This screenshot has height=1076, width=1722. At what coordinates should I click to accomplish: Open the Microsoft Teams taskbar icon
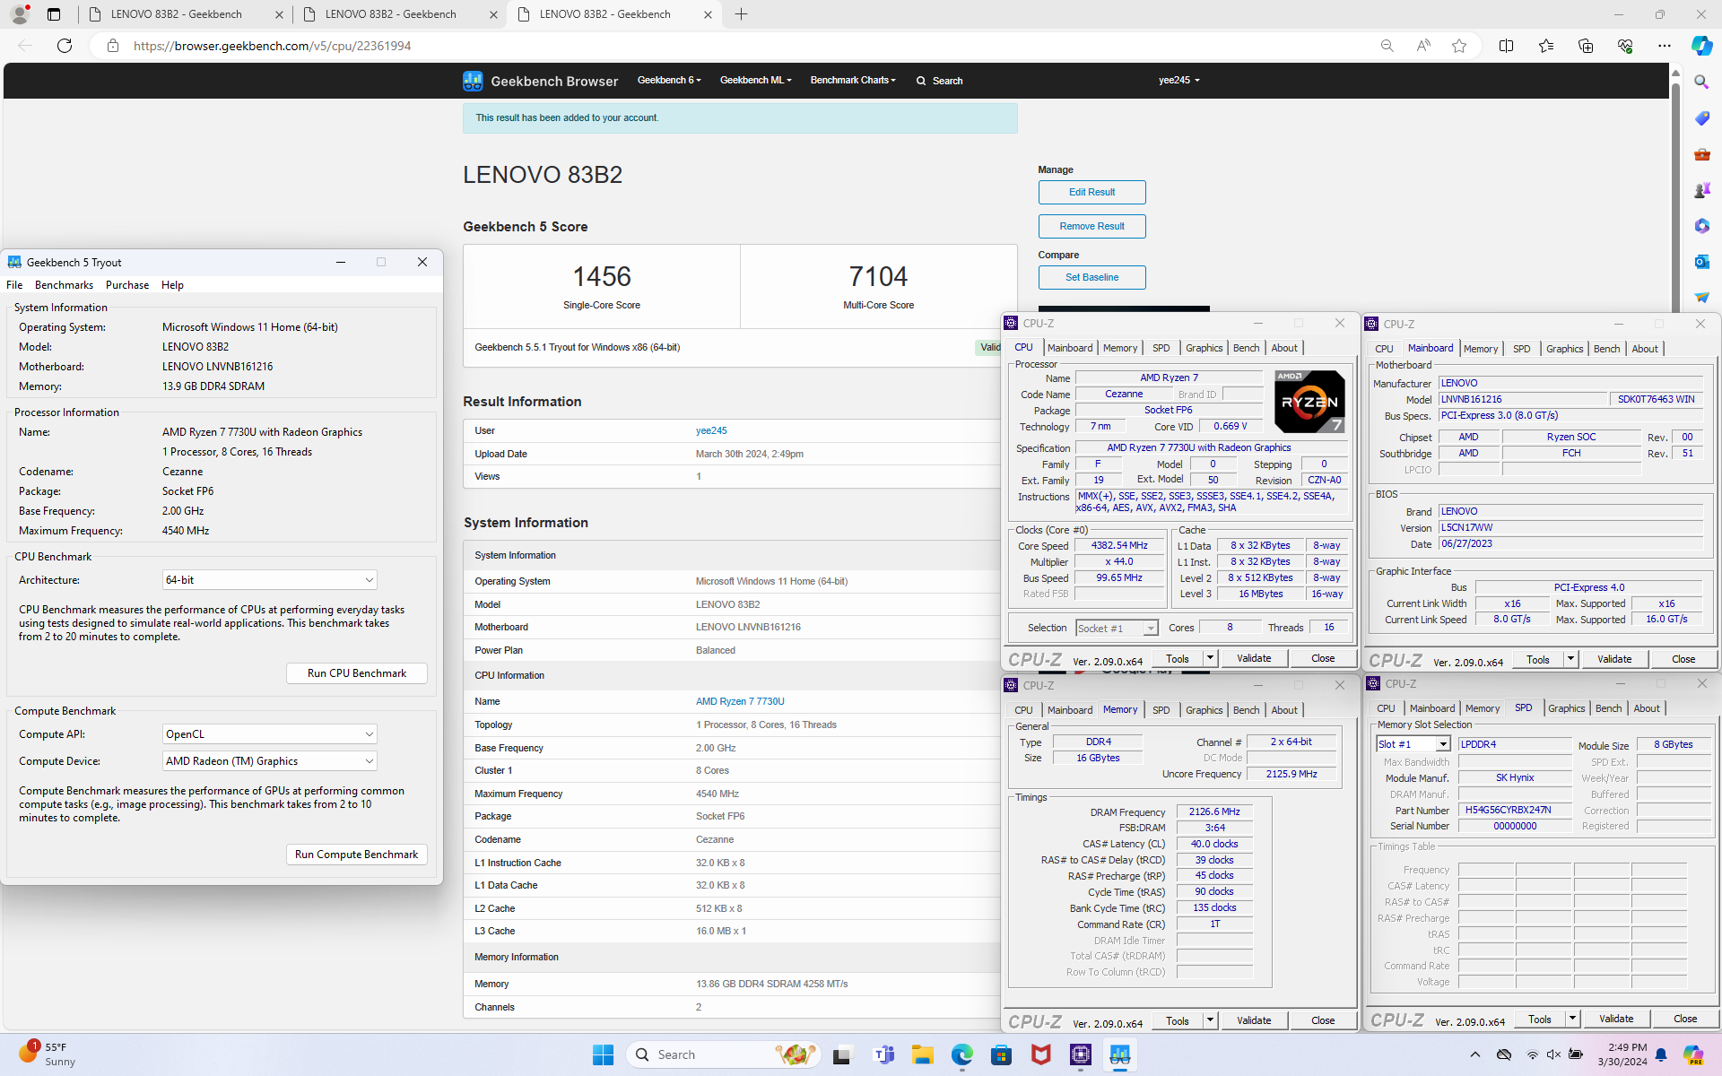[x=883, y=1054]
